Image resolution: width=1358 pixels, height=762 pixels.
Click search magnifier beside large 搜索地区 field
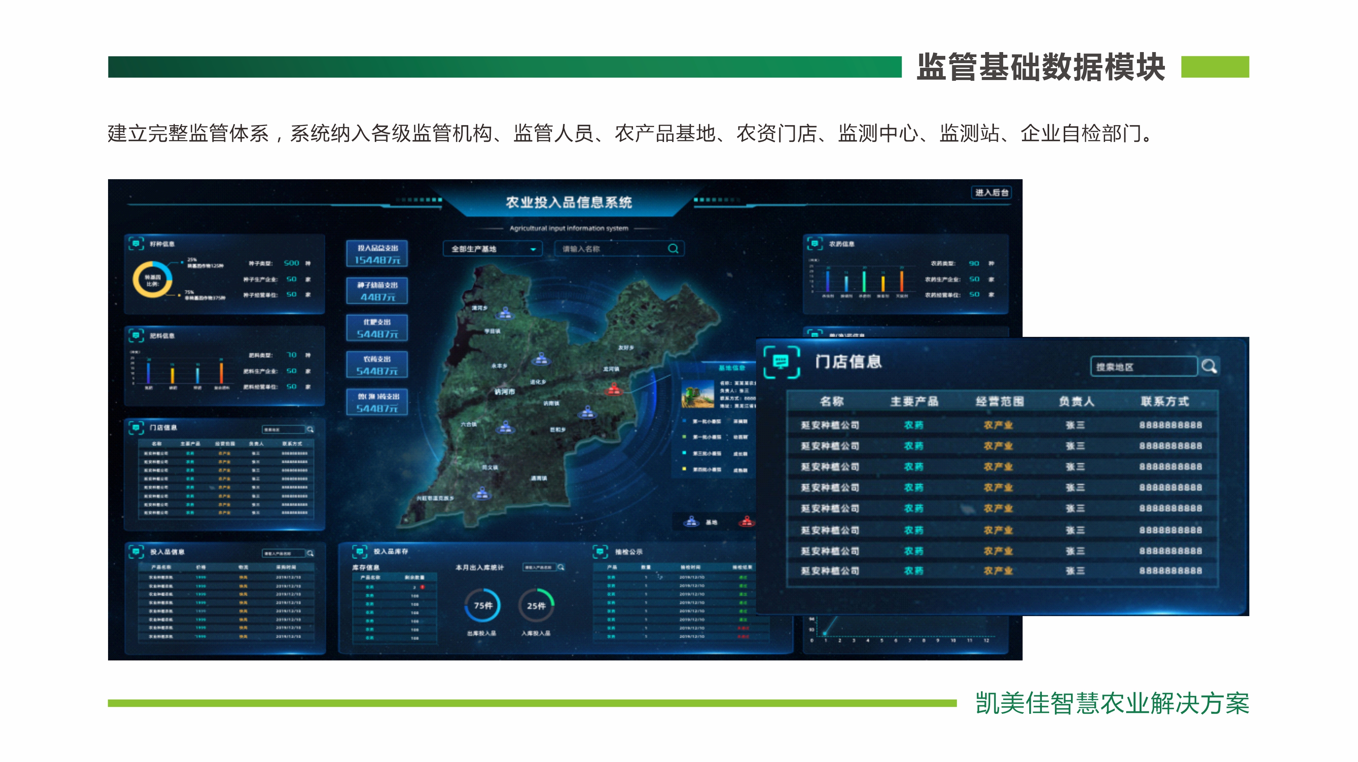point(1209,366)
